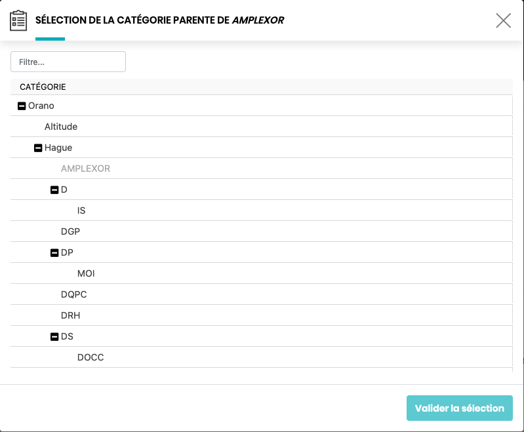The image size is (524, 432).
Task: Collapse the D category node
Action: (x=54, y=190)
